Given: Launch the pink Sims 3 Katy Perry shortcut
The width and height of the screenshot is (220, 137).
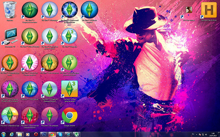Looking at the screenshot, I should (x=30, y=63).
